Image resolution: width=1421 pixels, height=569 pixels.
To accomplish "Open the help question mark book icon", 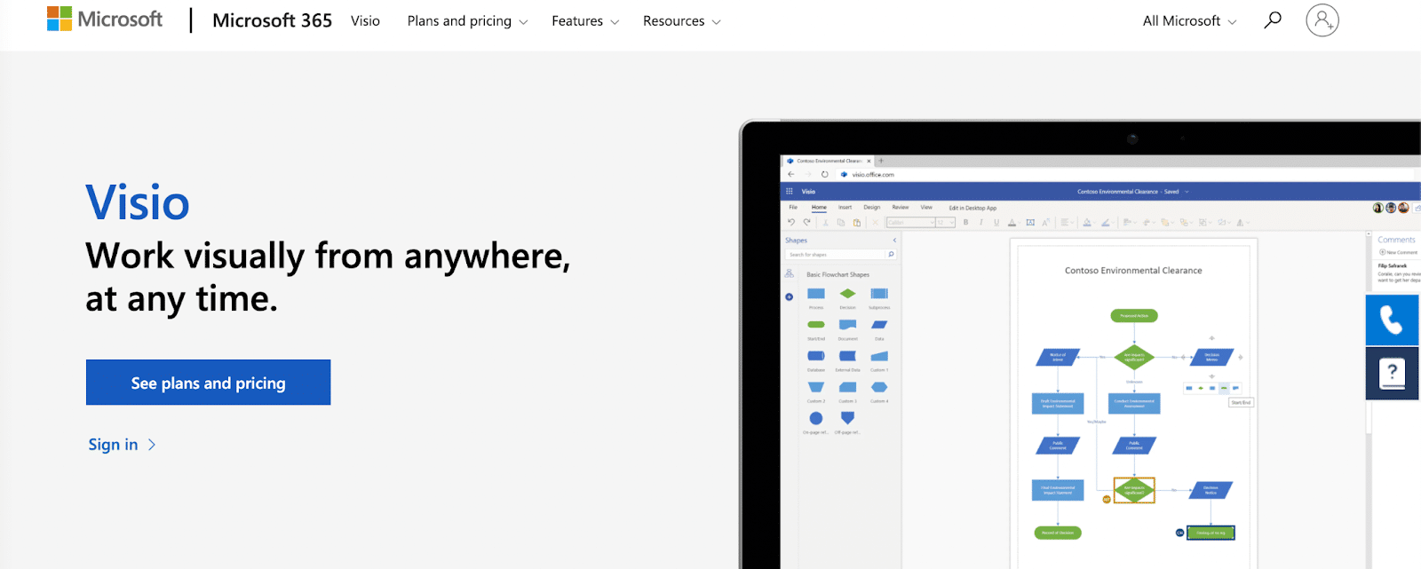I will coord(1392,373).
